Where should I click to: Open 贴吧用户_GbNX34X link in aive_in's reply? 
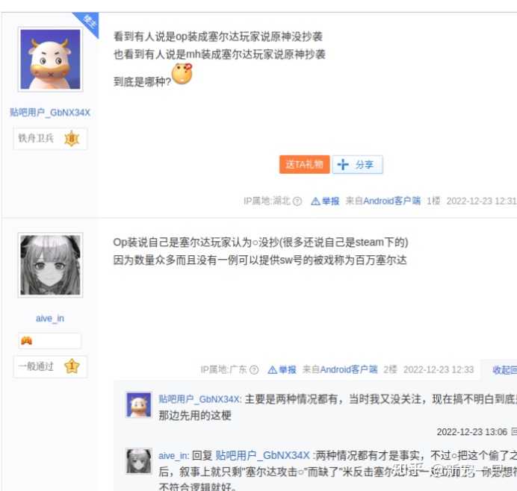click(x=262, y=456)
